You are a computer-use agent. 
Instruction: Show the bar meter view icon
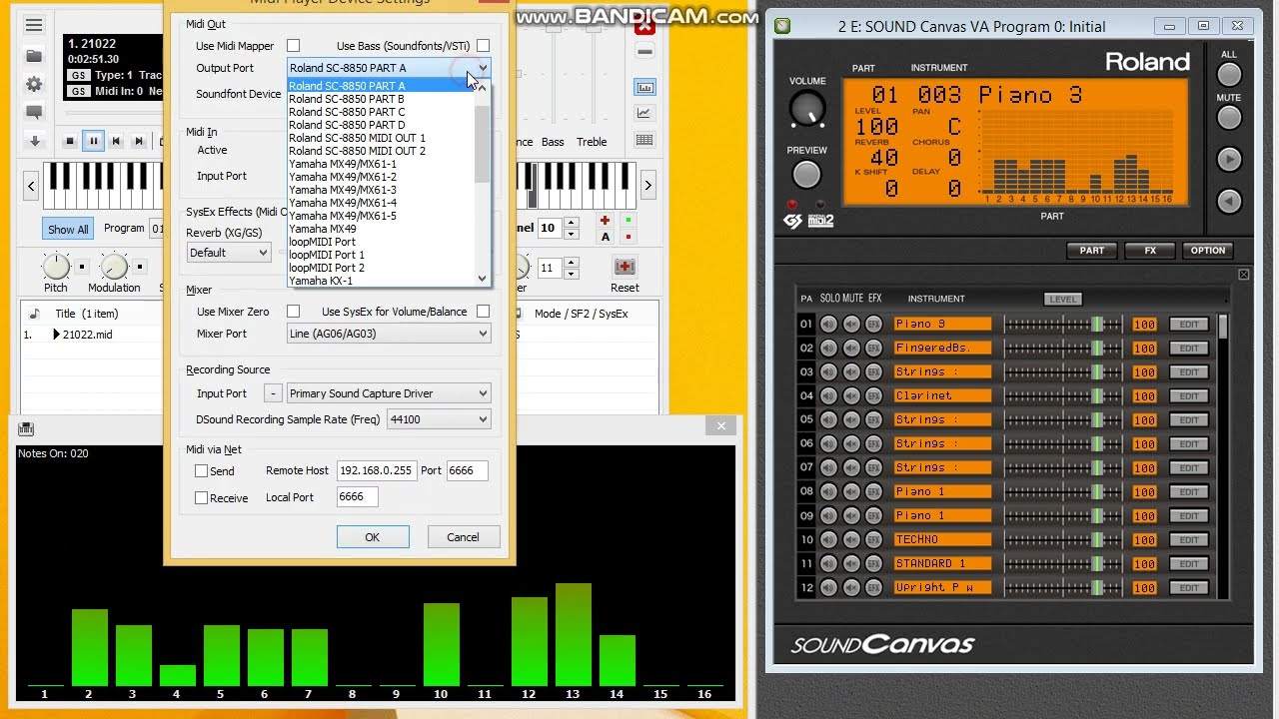[644, 88]
